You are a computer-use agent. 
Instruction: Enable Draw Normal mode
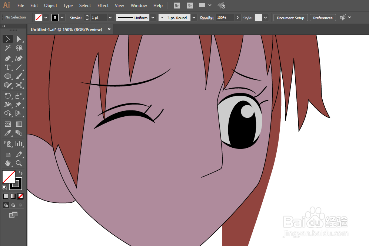[x=6, y=205]
